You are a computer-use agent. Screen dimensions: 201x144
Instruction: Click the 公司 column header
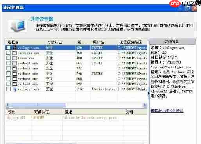tap(135, 112)
